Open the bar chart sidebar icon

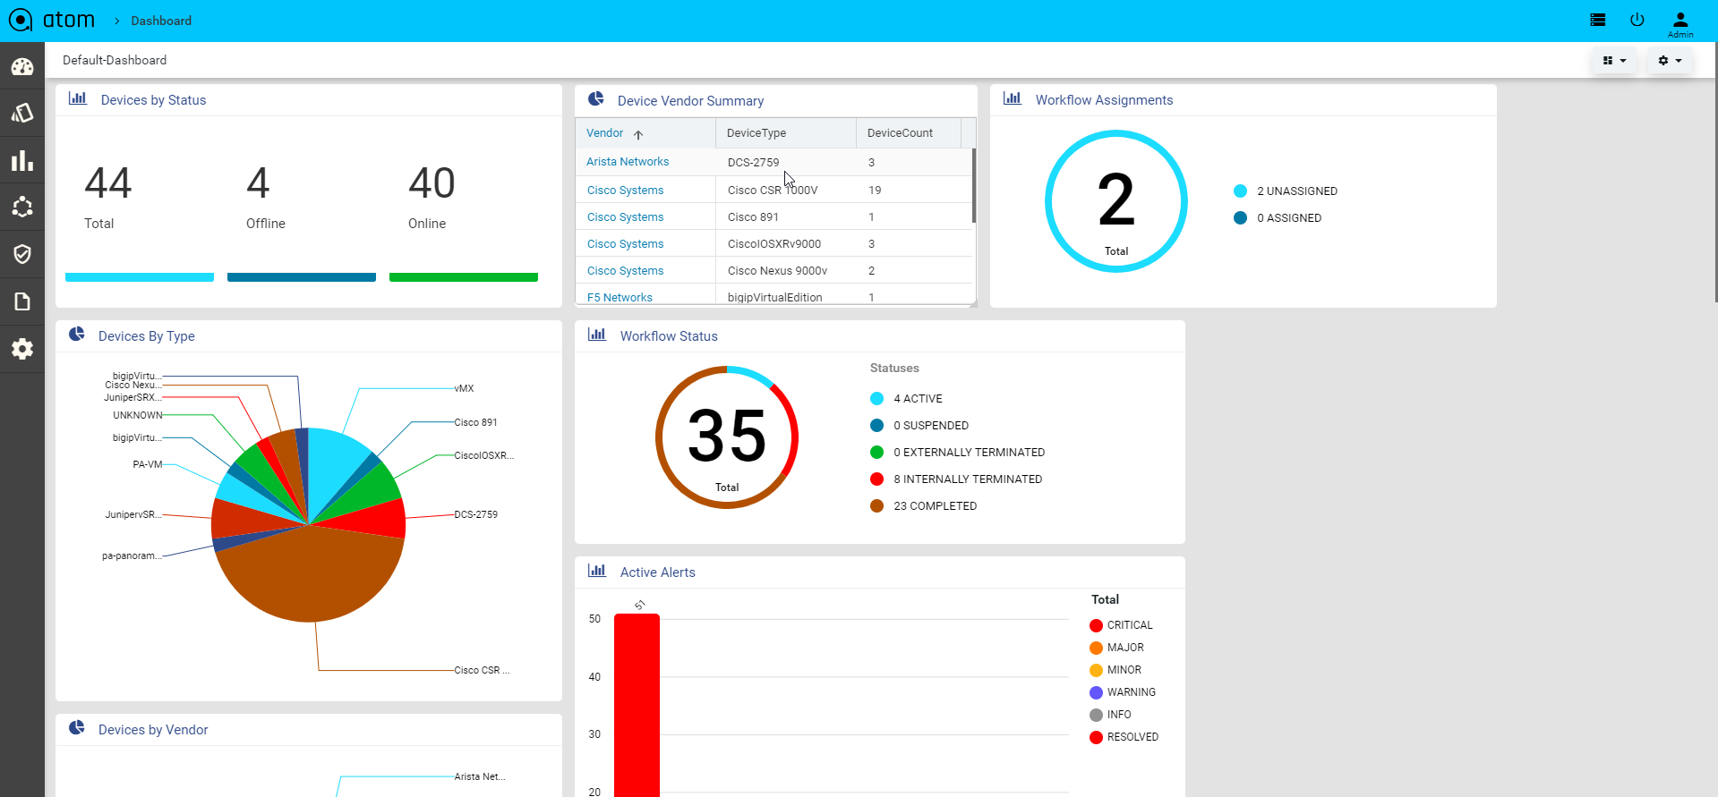pos(22,161)
